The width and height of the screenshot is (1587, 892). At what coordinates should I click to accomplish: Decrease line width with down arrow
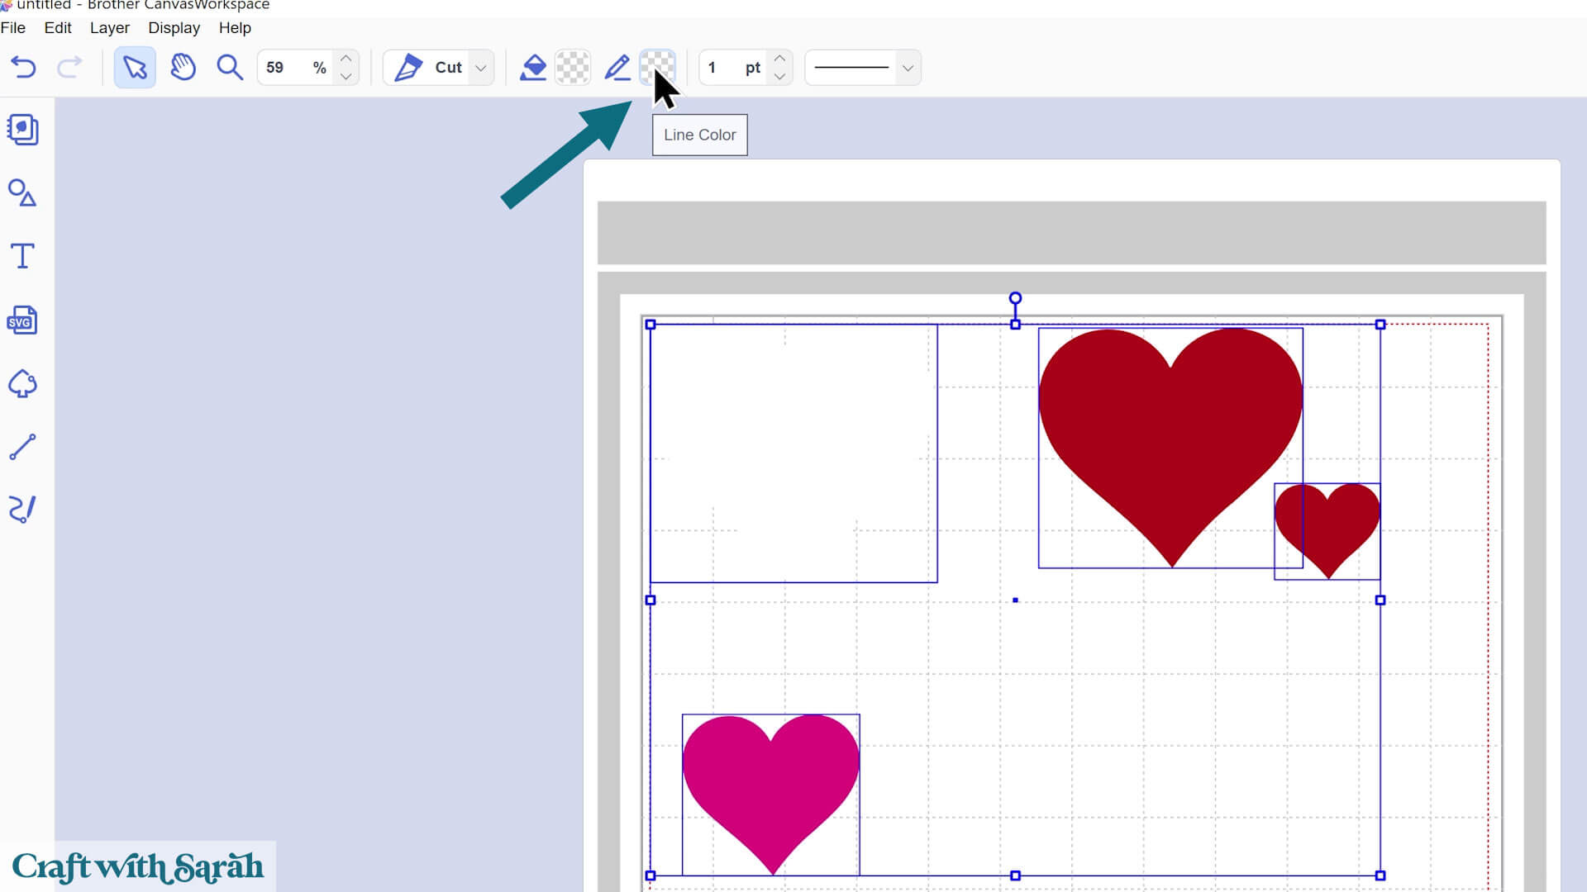click(x=779, y=77)
